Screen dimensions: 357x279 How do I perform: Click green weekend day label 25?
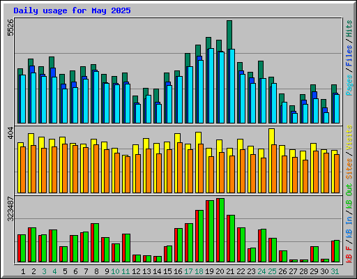click(272, 271)
